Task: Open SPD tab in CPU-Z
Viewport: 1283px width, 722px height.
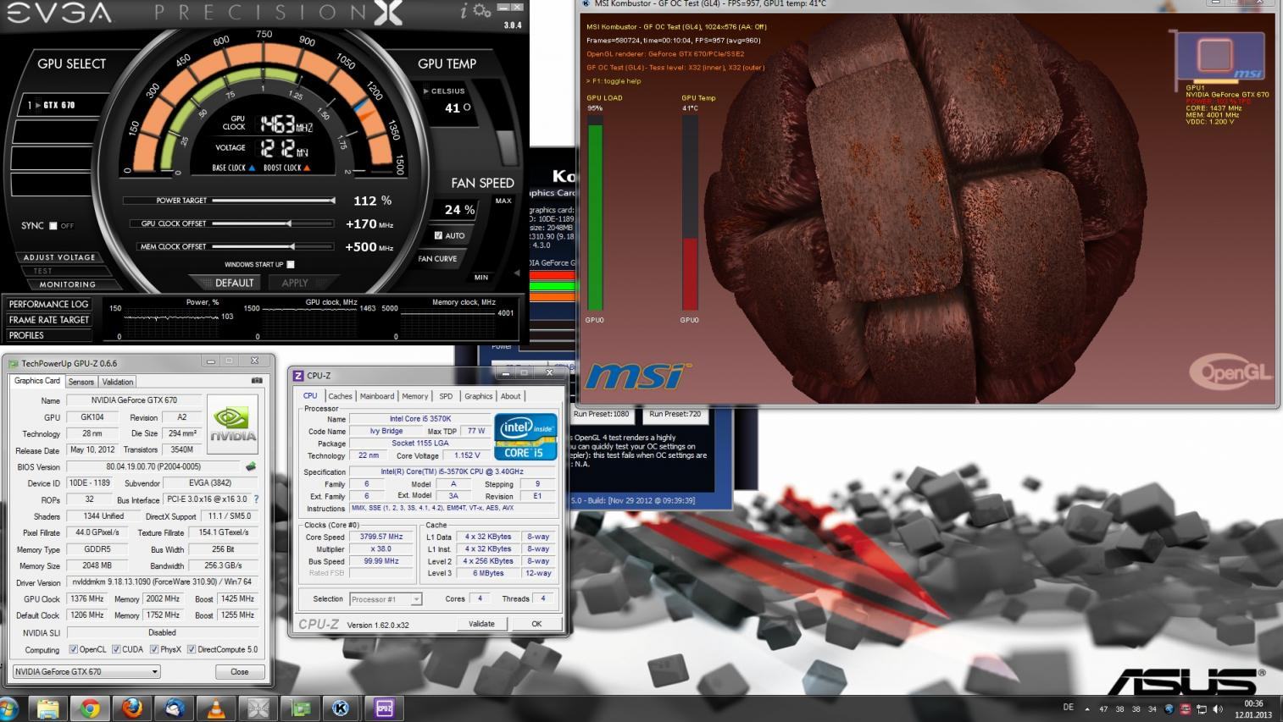Action: coord(446,396)
